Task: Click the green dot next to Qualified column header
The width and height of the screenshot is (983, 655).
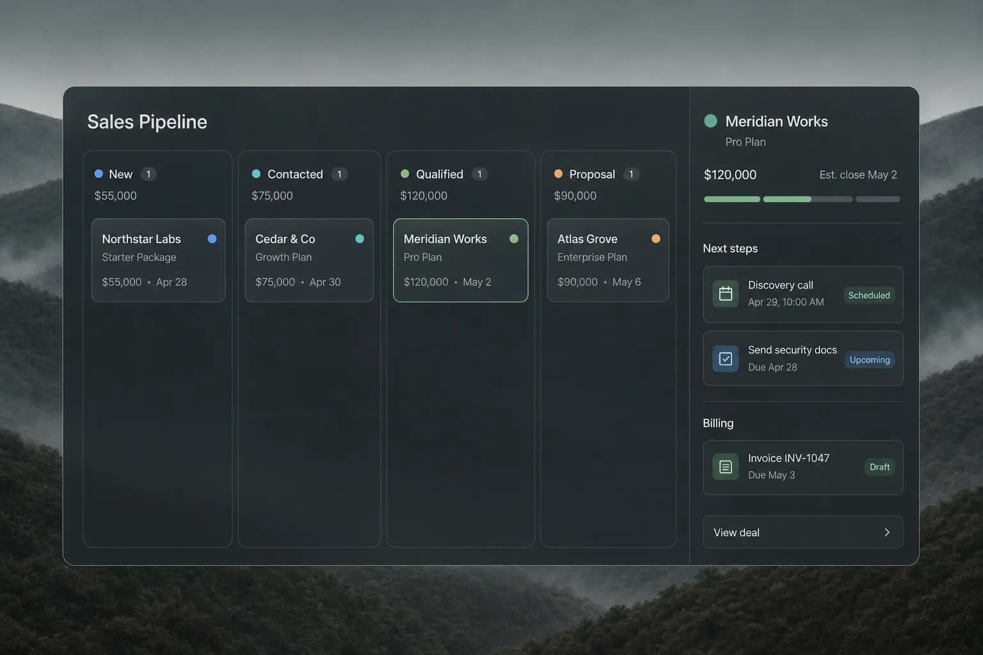Action: tap(404, 173)
